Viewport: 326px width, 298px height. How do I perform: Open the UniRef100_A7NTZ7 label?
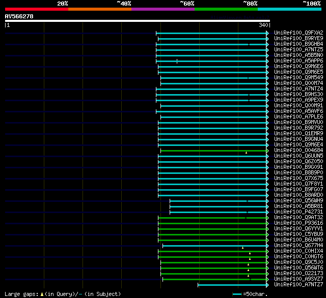(x=298, y=285)
